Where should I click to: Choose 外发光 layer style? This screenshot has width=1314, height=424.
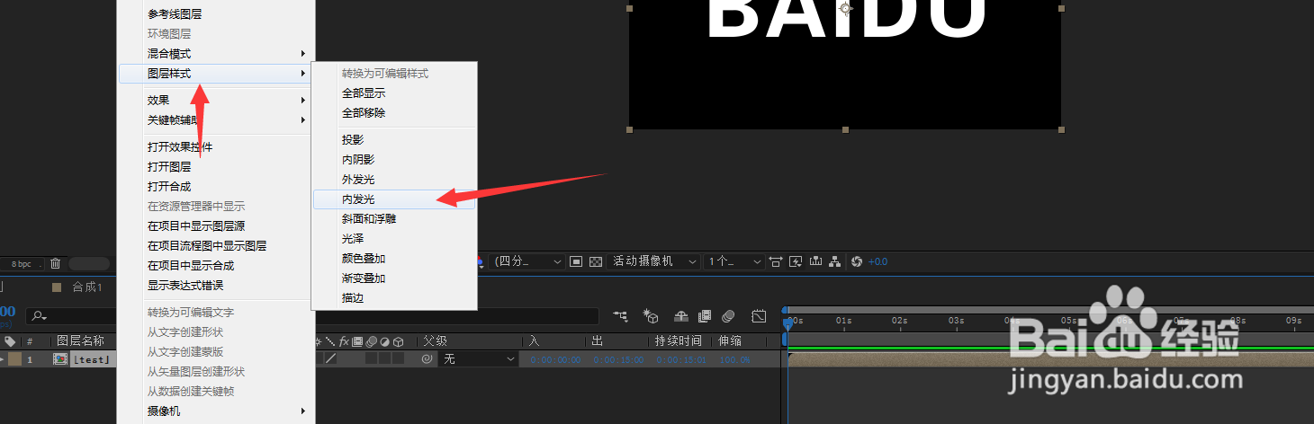click(x=393, y=180)
